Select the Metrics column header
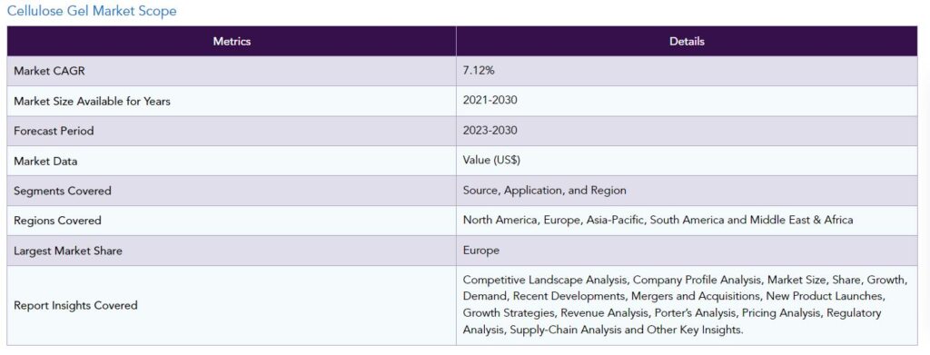The image size is (930, 355). (232, 42)
